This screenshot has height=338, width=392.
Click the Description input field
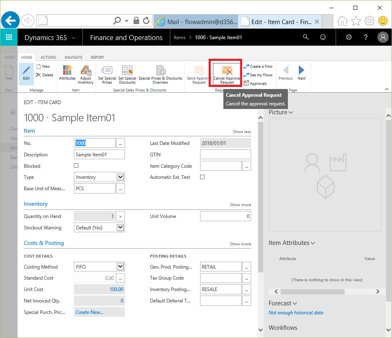(x=99, y=154)
